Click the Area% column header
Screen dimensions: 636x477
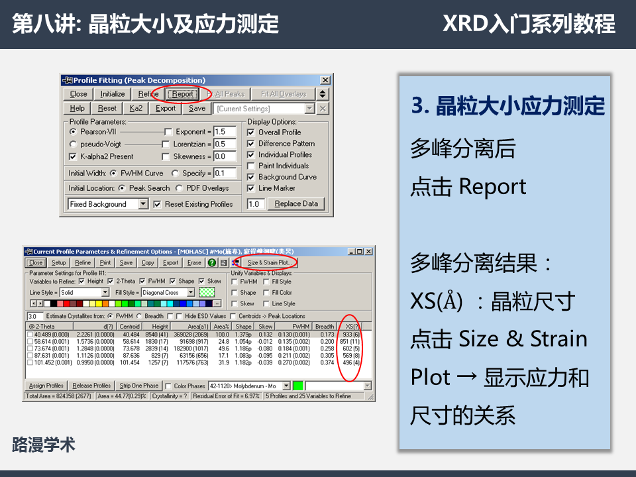pyautogui.click(x=221, y=326)
